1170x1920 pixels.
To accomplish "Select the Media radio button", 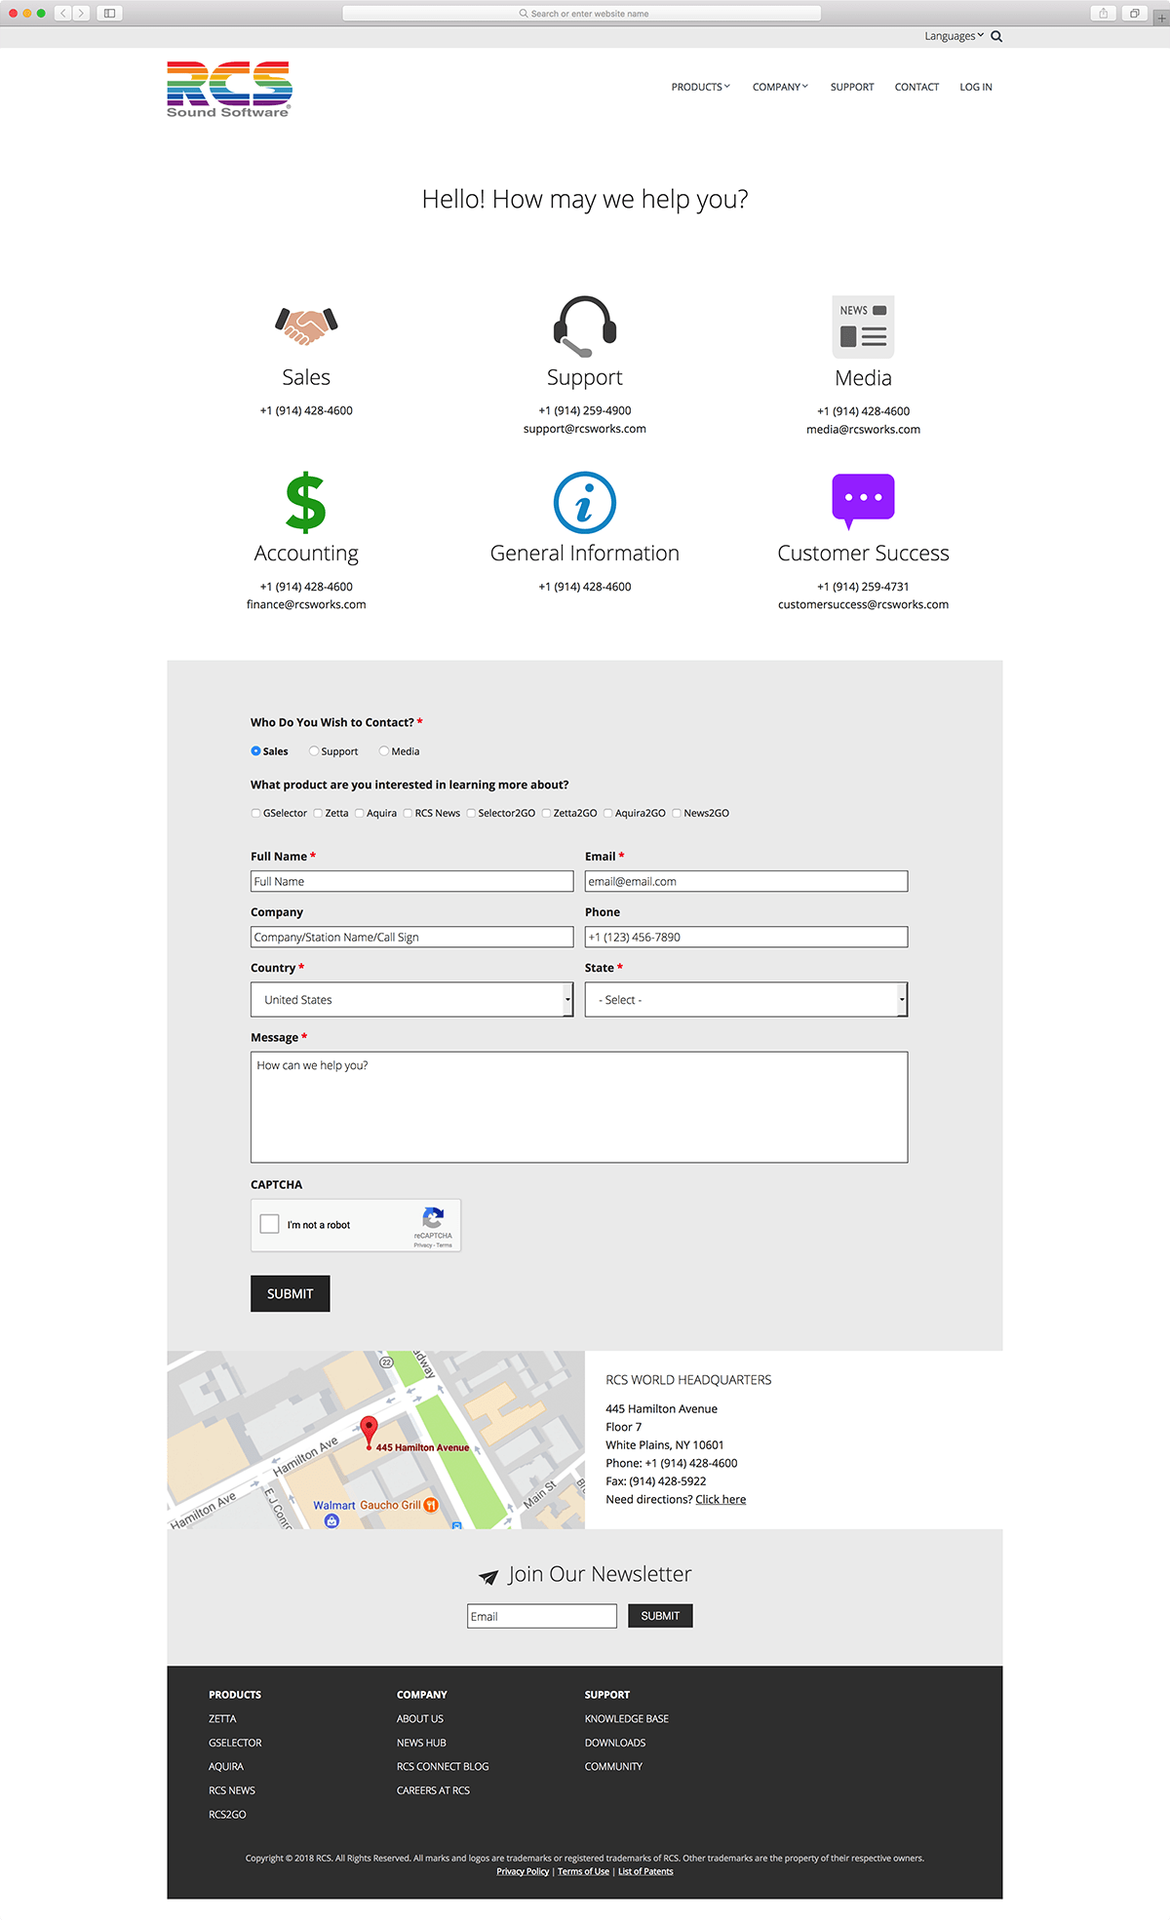I will tap(384, 751).
